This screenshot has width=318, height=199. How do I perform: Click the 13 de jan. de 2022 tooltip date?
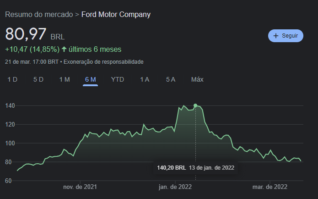211,168
